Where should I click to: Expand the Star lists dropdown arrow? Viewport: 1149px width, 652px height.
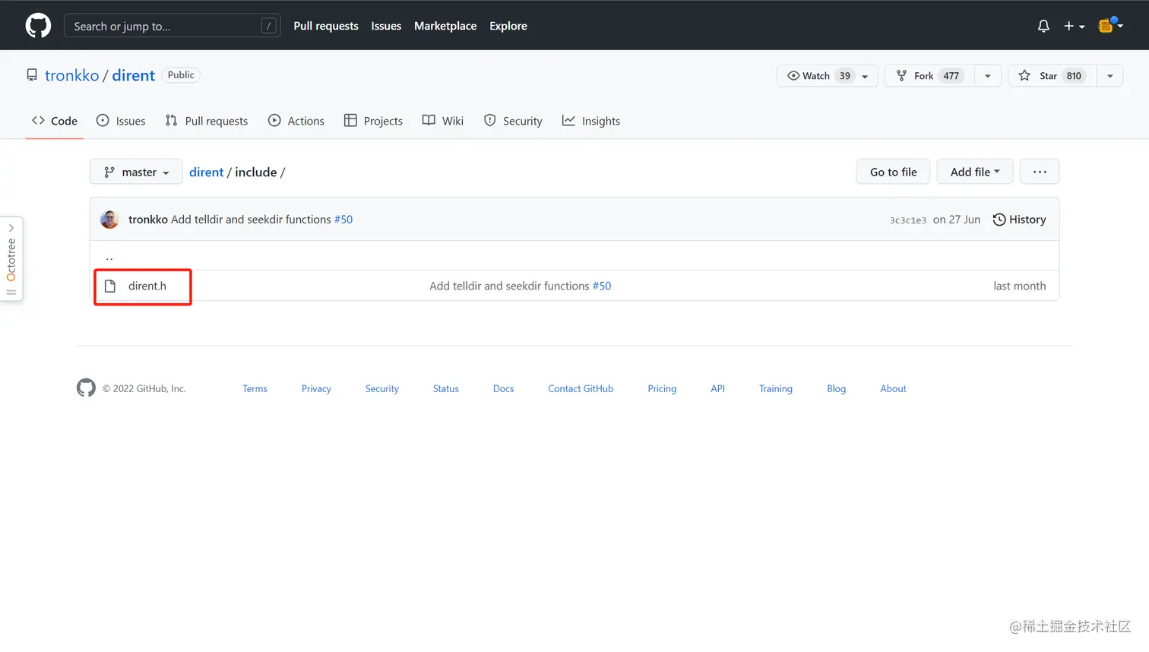1110,75
